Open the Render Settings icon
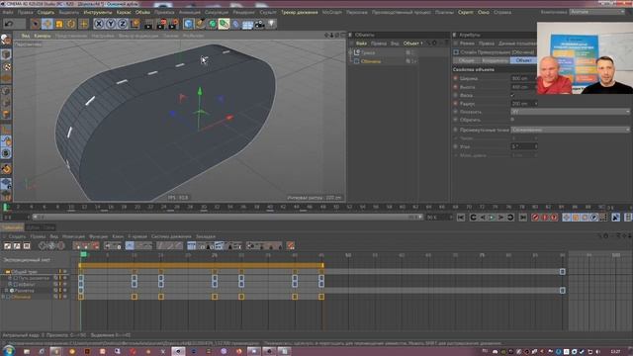The height and width of the screenshot is (356, 633). (173, 24)
